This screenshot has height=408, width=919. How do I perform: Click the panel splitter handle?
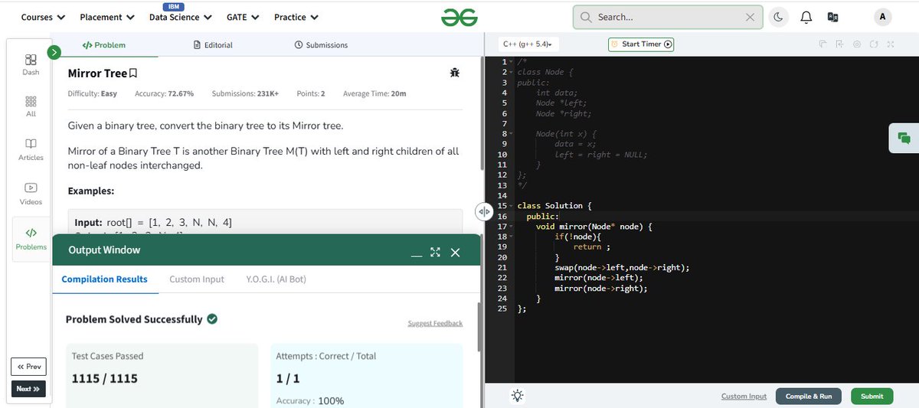tap(483, 212)
